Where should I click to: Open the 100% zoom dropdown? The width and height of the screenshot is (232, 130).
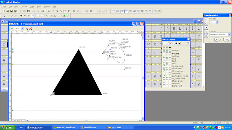(x=22, y=29)
